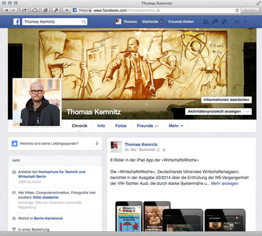Screen dimensions: 262x236
Task: Add bookmark with the plus button
Action: tap(67, 11)
